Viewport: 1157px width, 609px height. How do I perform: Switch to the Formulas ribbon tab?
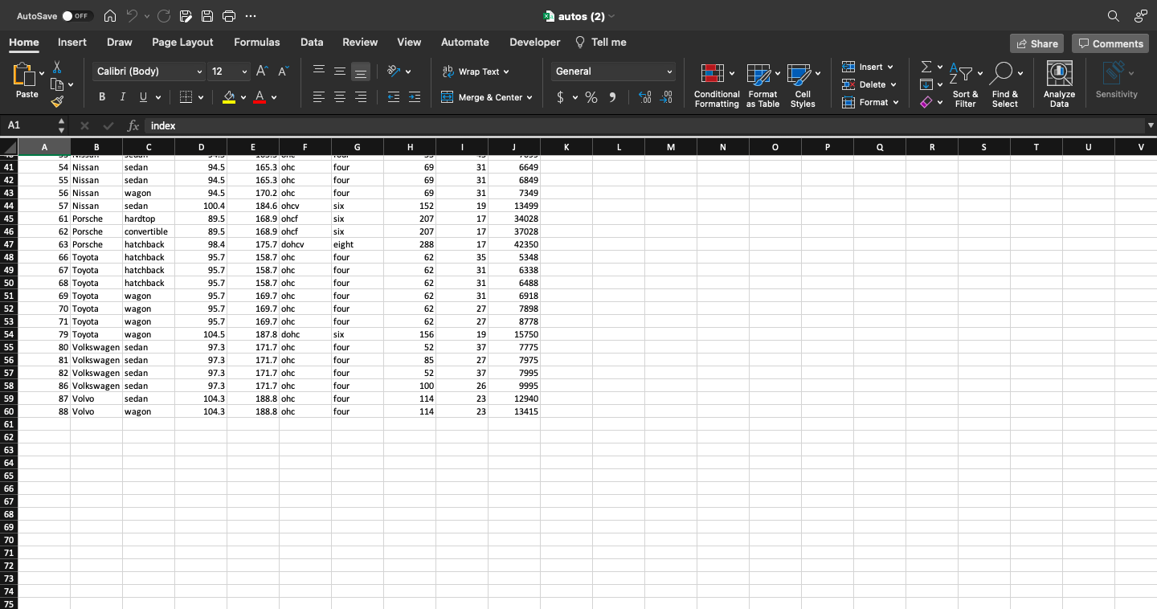point(257,42)
